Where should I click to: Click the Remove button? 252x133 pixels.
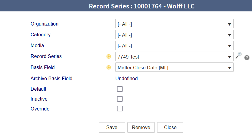click(141, 127)
